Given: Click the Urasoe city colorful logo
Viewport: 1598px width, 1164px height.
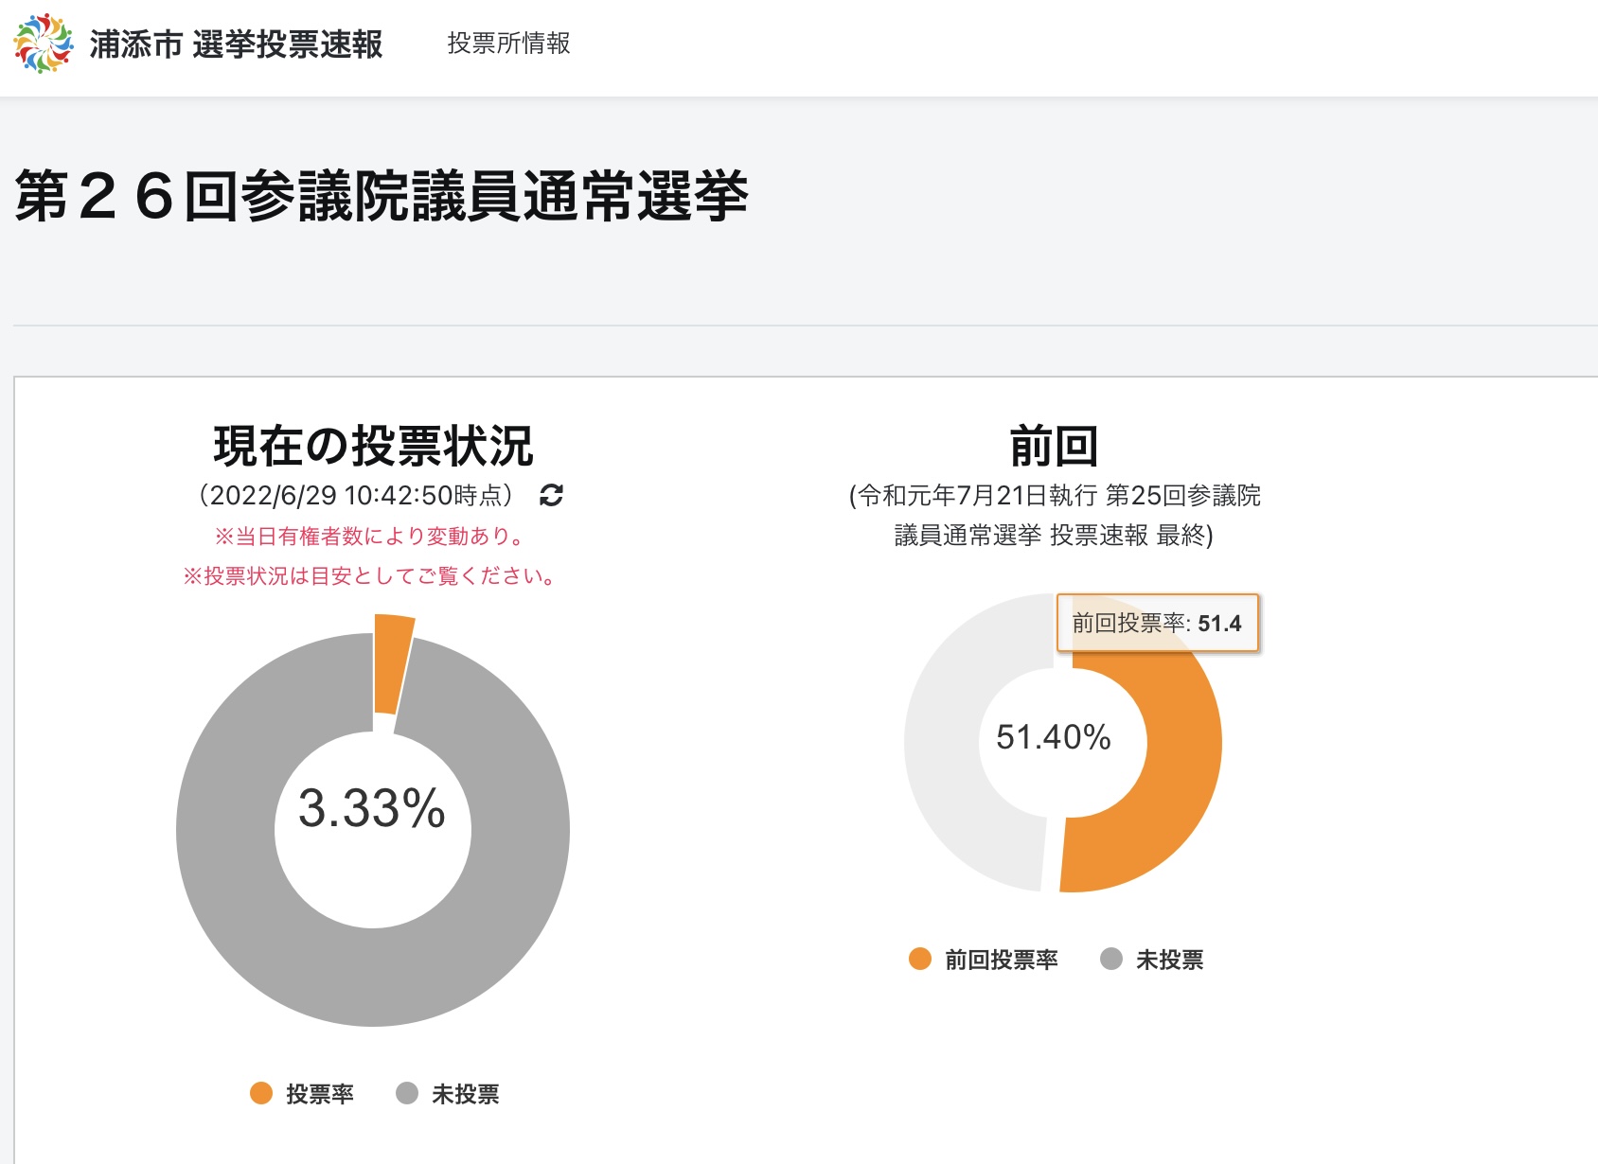Looking at the screenshot, I should (44, 44).
